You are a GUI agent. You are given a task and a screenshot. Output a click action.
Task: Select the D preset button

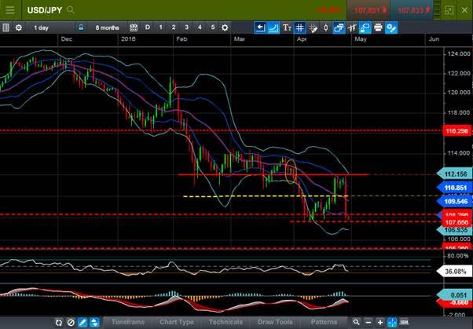click(148, 27)
